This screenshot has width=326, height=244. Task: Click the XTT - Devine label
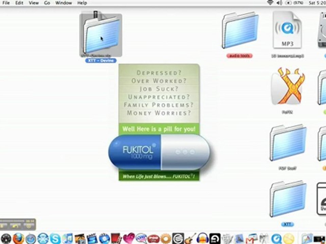click(x=101, y=61)
